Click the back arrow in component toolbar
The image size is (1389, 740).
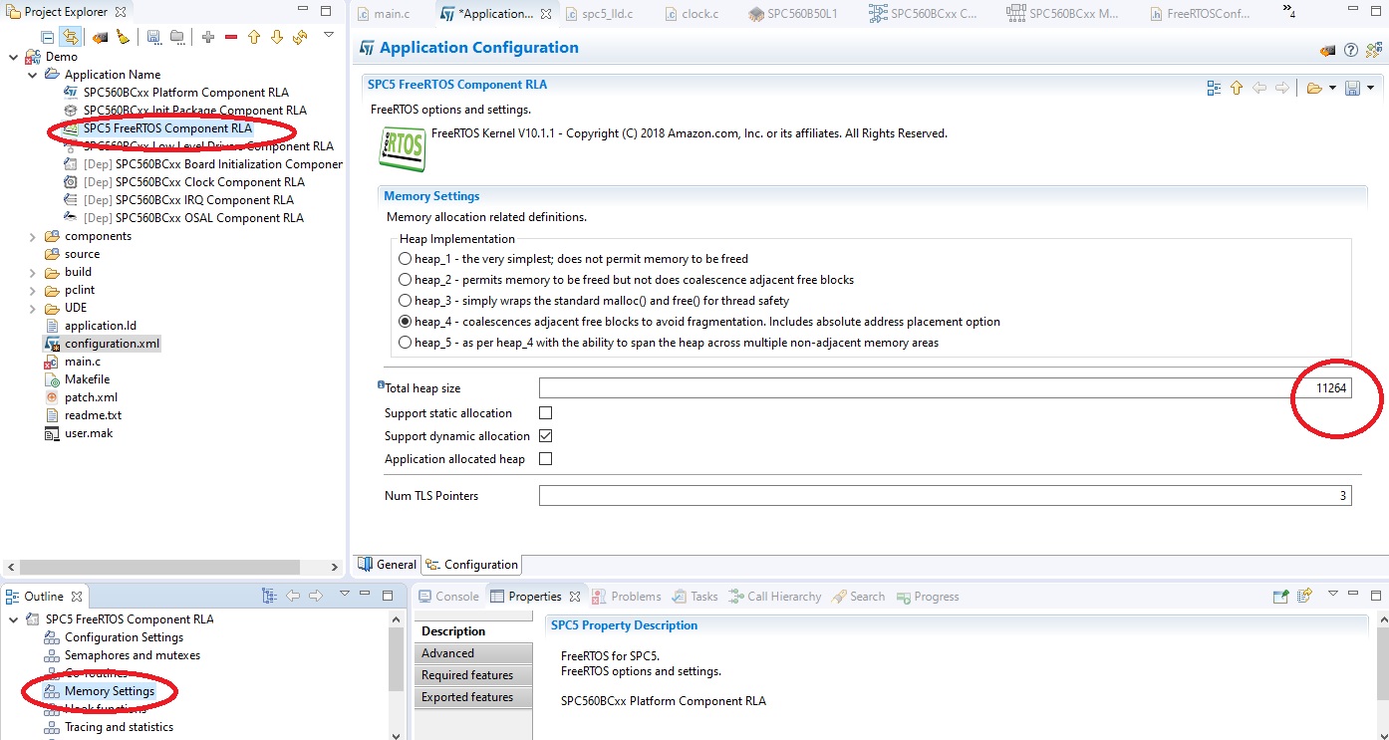coord(1259,88)
